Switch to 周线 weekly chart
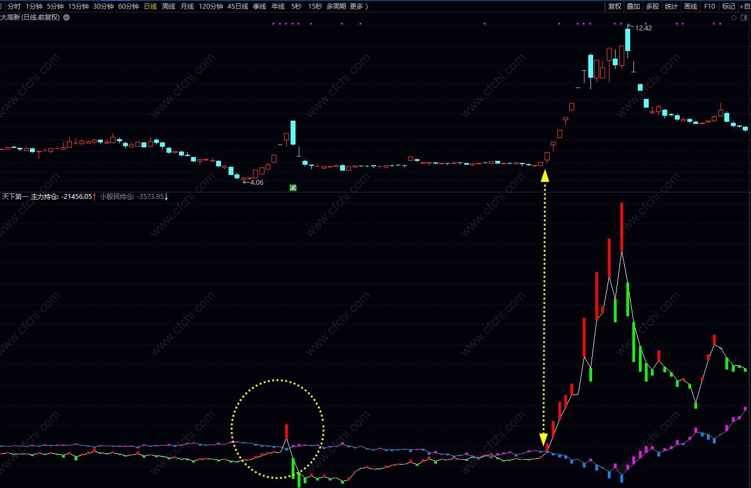 169,7
